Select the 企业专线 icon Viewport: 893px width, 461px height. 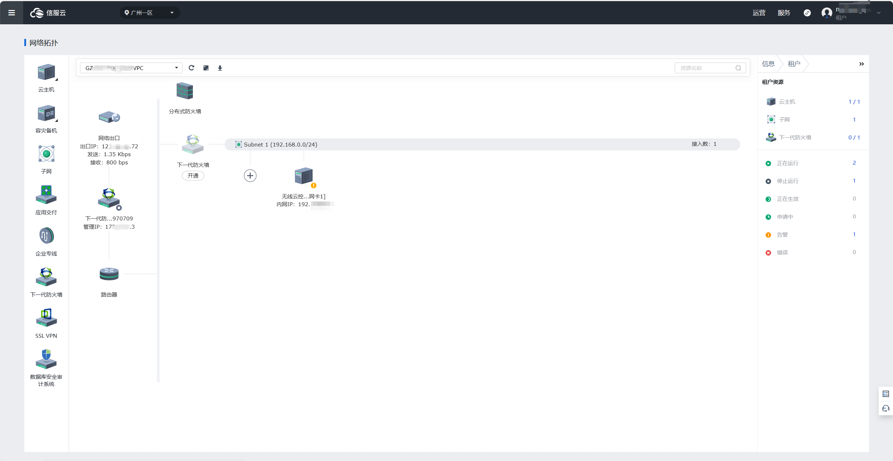46,236
